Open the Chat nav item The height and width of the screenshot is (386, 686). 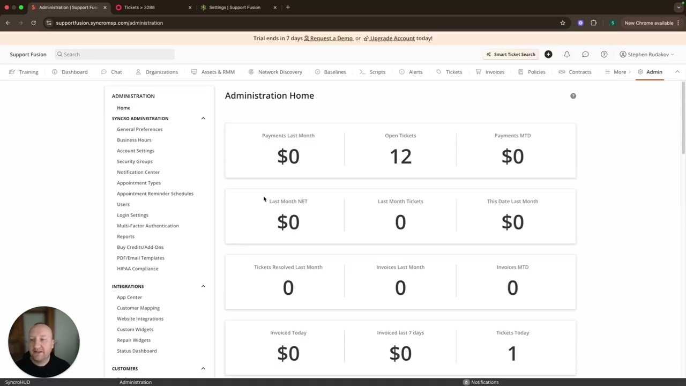click(111, 72)
